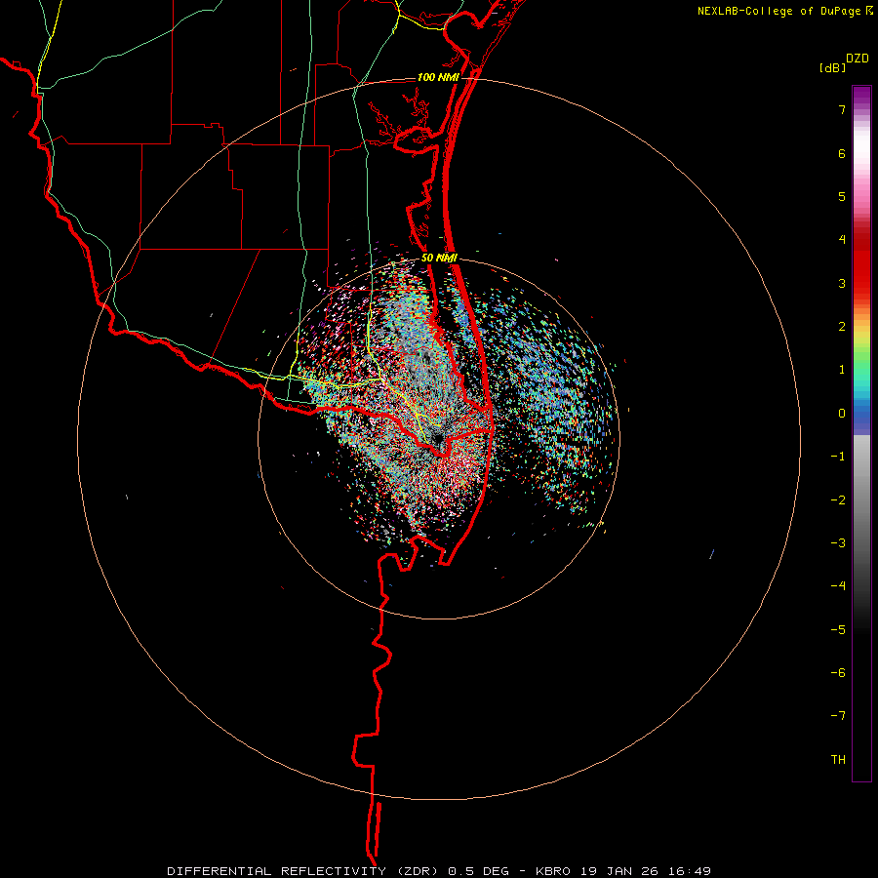The width and height of the screenshot is (878, 878).
Task: Click the [dB] units label
Action: coord(832,68)
